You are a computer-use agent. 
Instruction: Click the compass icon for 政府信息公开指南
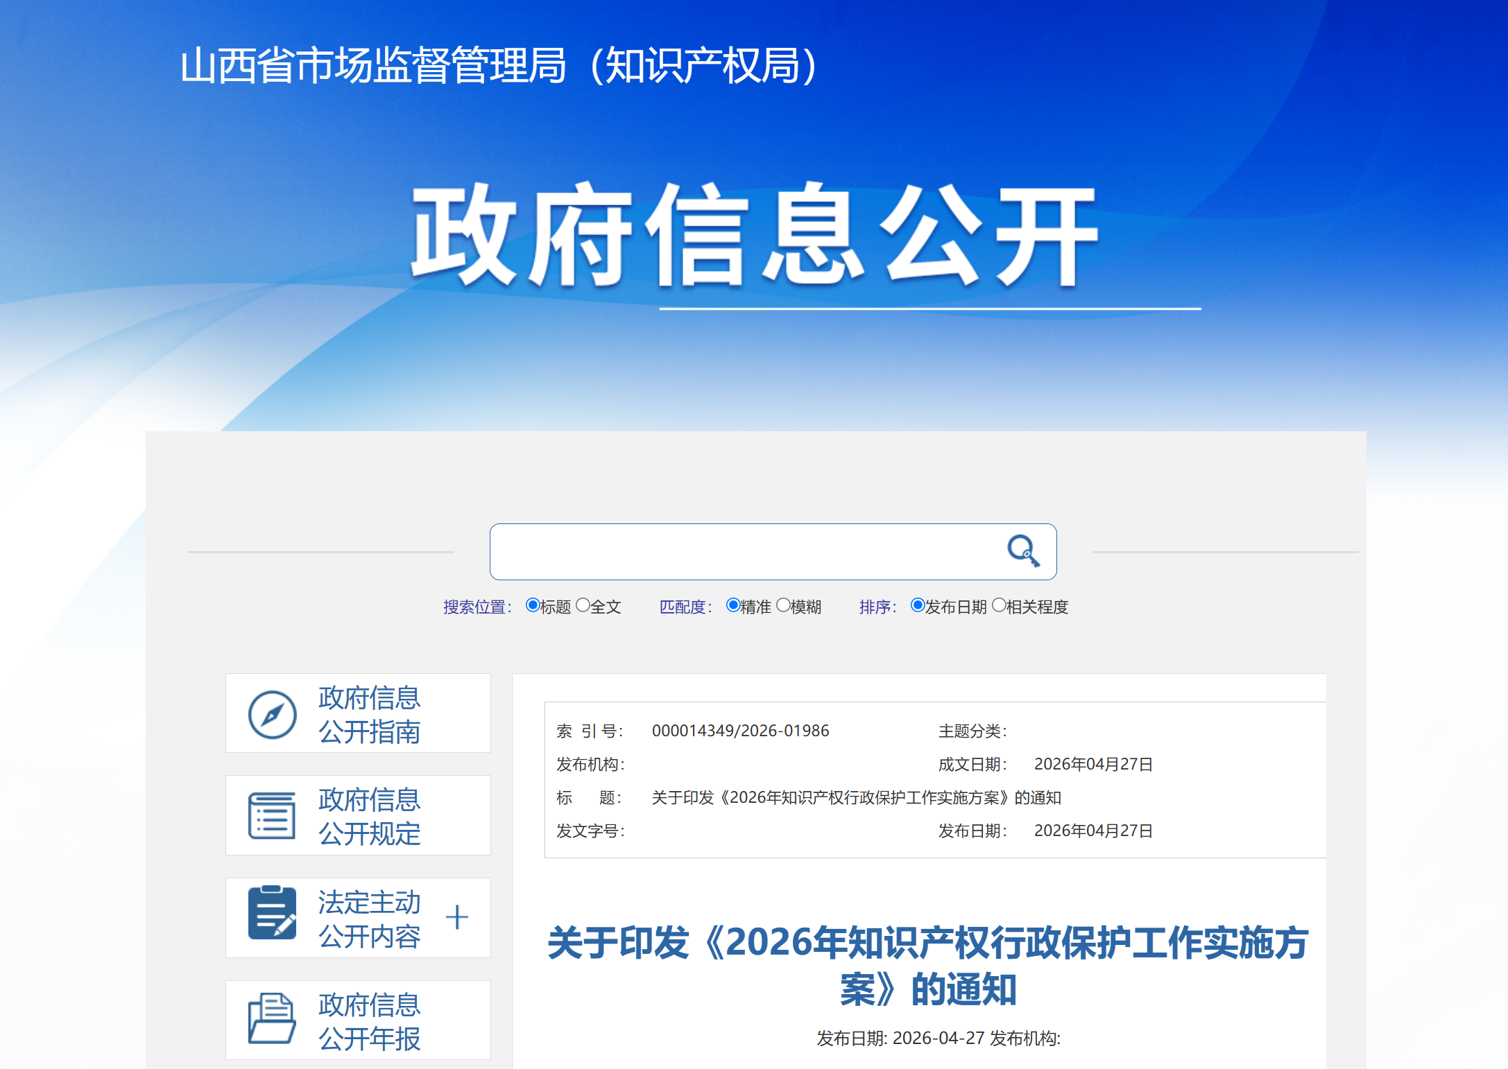pyautogui.click(x=272, y=714)
